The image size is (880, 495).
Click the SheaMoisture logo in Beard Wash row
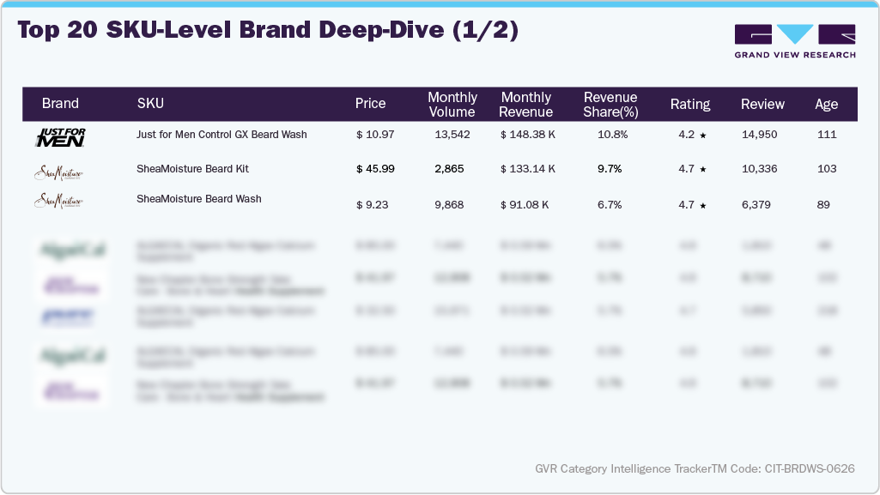click(58, 201)
